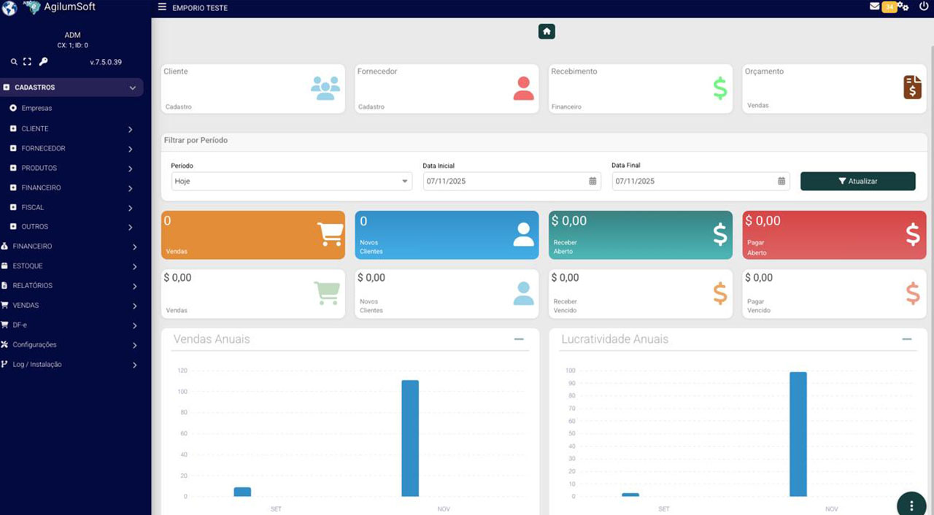The image size is (934, 515).
Task: Expand the CLIENTE submenu
Action: click(72, 129)
